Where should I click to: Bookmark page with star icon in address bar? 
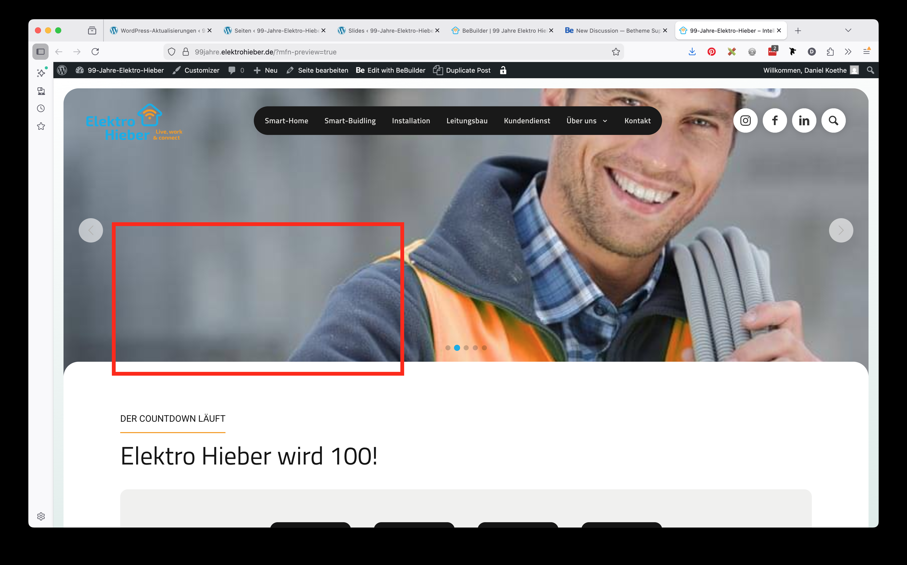tap(616, 52)
